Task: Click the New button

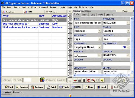Action: [x=89, y=87]
